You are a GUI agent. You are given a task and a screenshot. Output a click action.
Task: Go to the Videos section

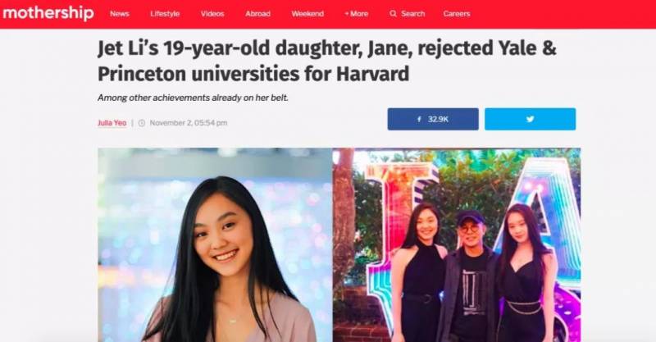point(212,14)
